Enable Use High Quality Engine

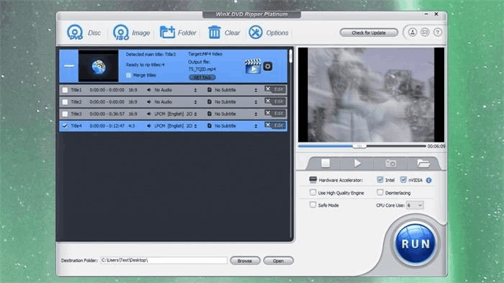click(x=312, y=192)
